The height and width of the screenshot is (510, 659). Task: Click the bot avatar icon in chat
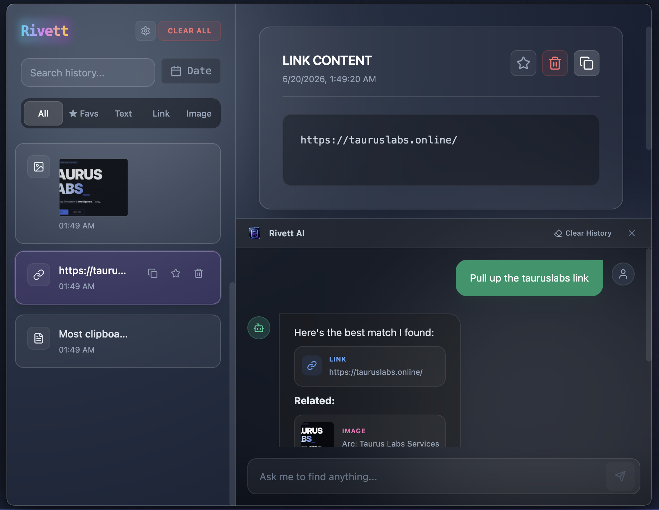coord(259,328)
